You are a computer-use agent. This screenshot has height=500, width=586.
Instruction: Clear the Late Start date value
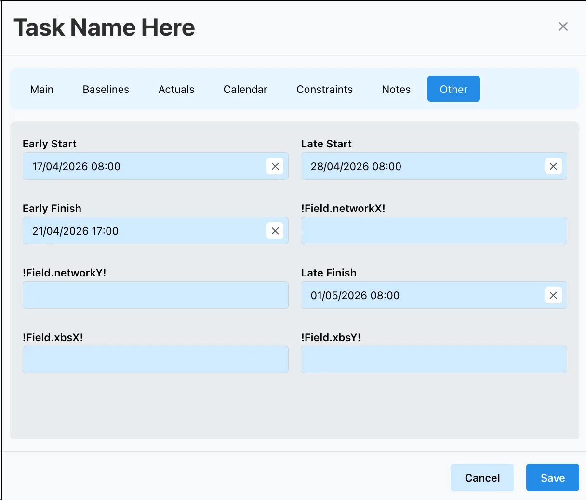553,166
